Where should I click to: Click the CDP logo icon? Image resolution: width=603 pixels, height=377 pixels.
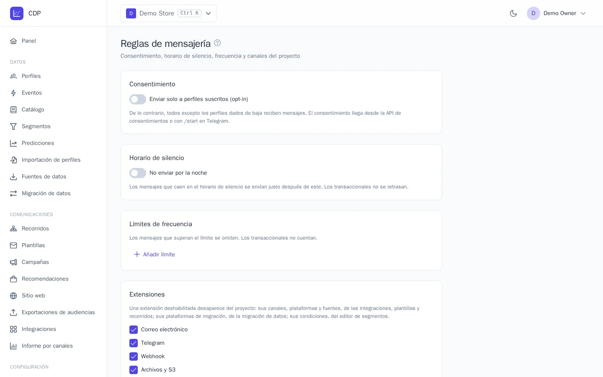tap(17, 13)
